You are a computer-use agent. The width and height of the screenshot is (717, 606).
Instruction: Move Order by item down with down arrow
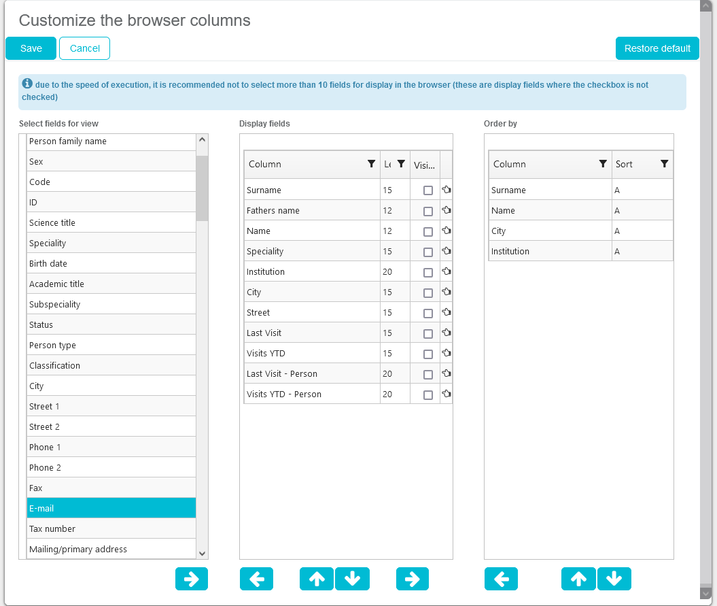(x=614, y=579)
